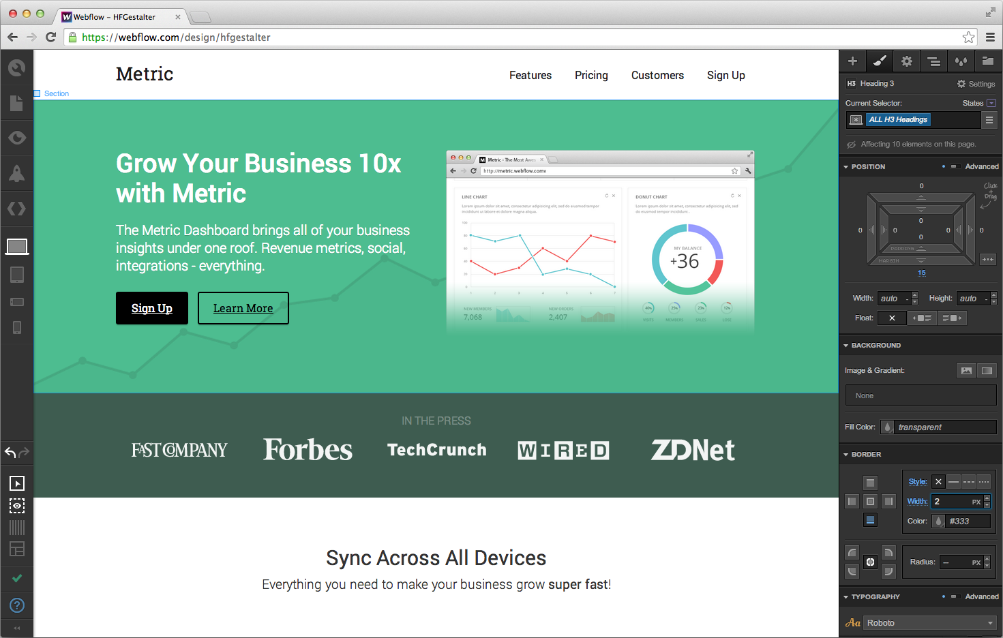Viewport: 1003px width, 638px height.
Task: Open the help question mark icon
Action: pos(16,605)
